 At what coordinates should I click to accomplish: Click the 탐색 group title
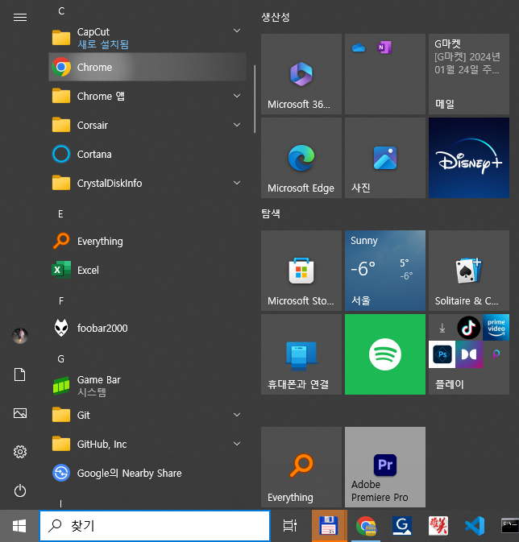tap(271, 213)
